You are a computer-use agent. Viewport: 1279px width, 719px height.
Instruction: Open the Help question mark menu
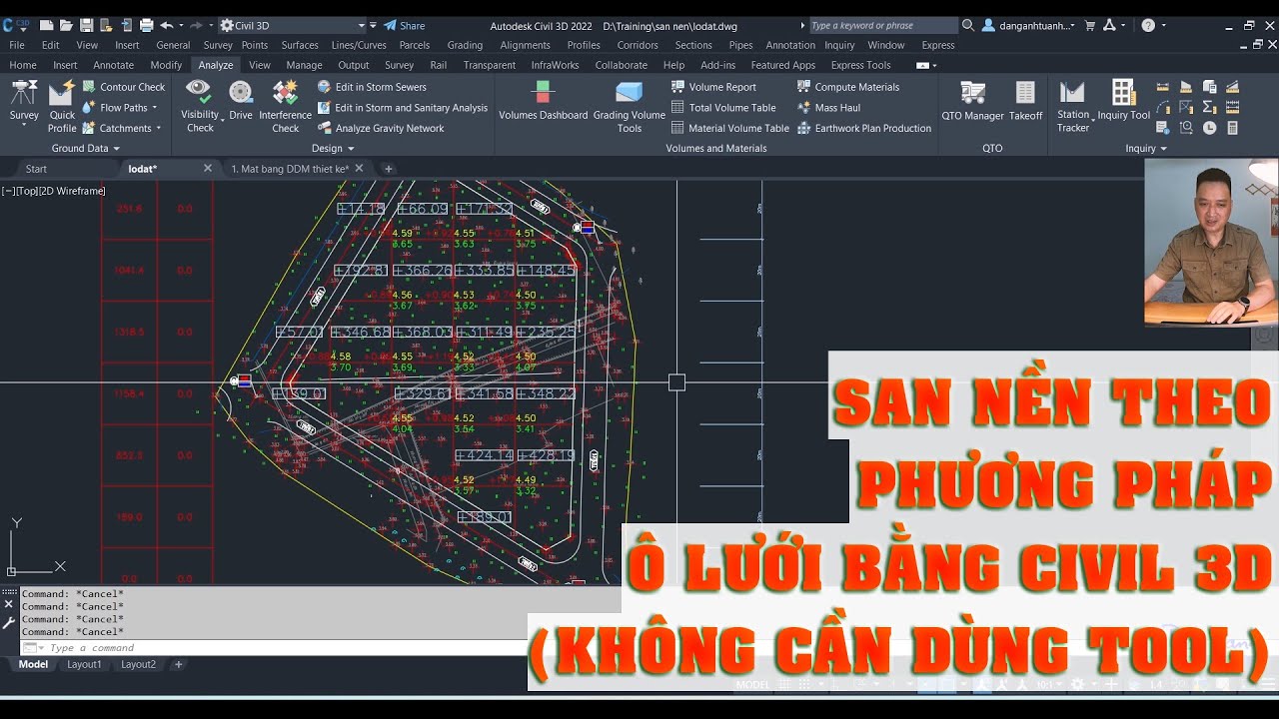pyautogui.click(x=1148, y=25)
